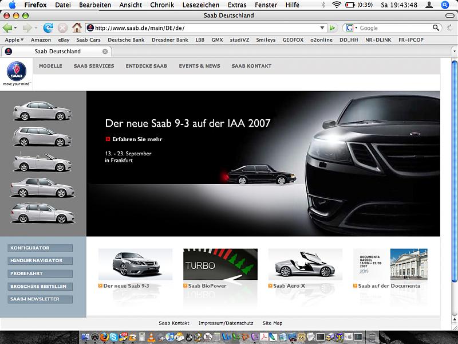Click the battery status icon
Image resolution: width=458 pixels, height=344 pixels.
[350, 5]
